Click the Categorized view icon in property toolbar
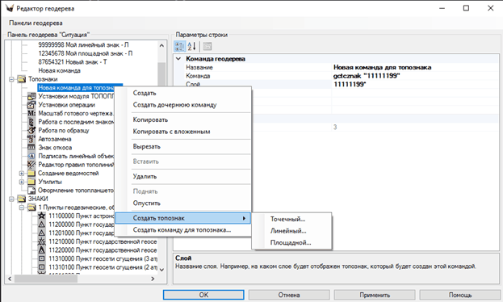Screen dimensions: 503x302 (179, 47)
